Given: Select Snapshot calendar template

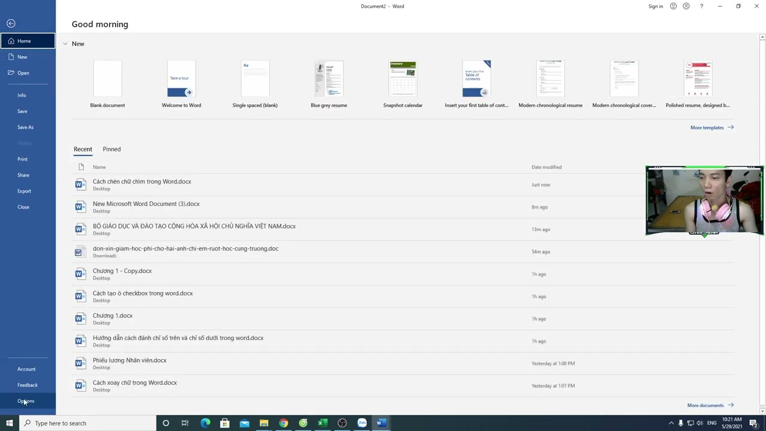Looking at the screenshot, I should click(403, 84).
